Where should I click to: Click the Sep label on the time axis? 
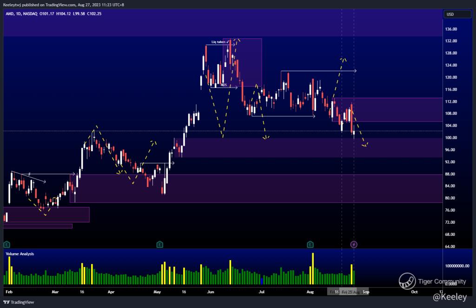point(366,292)
